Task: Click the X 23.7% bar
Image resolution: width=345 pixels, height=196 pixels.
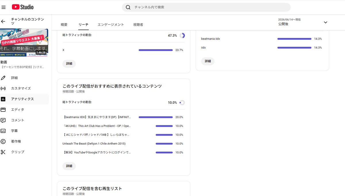Action: pyautogui.click(x=156, y=50)
